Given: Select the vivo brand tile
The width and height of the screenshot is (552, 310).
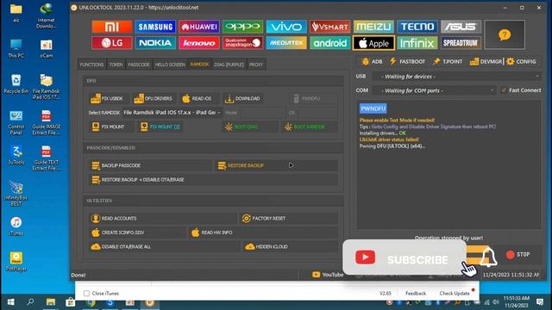Looking at the screenshot, I should coord(286,27).
